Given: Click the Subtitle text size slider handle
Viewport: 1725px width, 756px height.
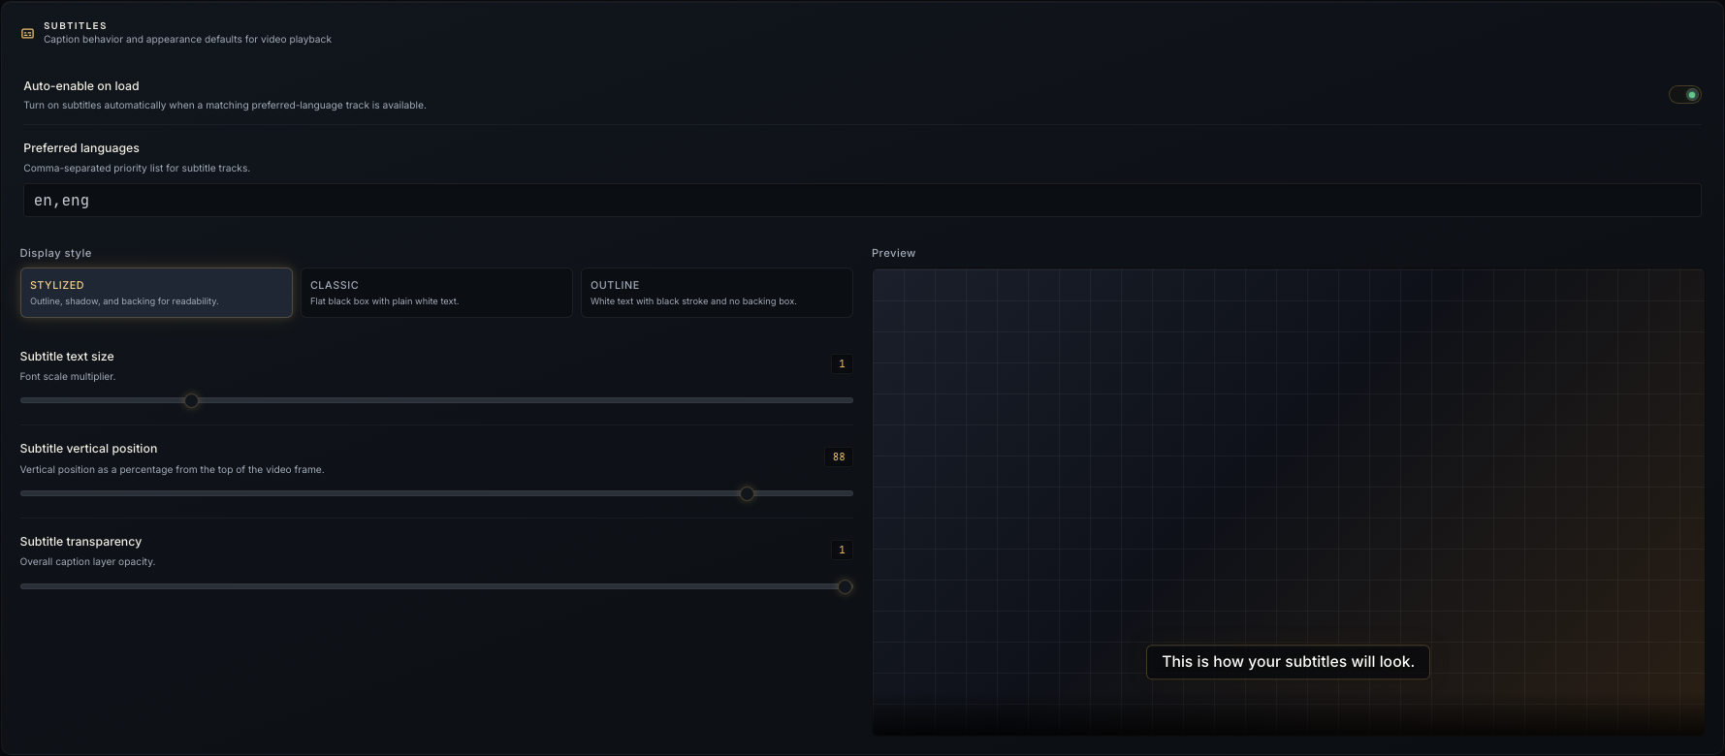Looking at the screenshot, I should (191, 400).
